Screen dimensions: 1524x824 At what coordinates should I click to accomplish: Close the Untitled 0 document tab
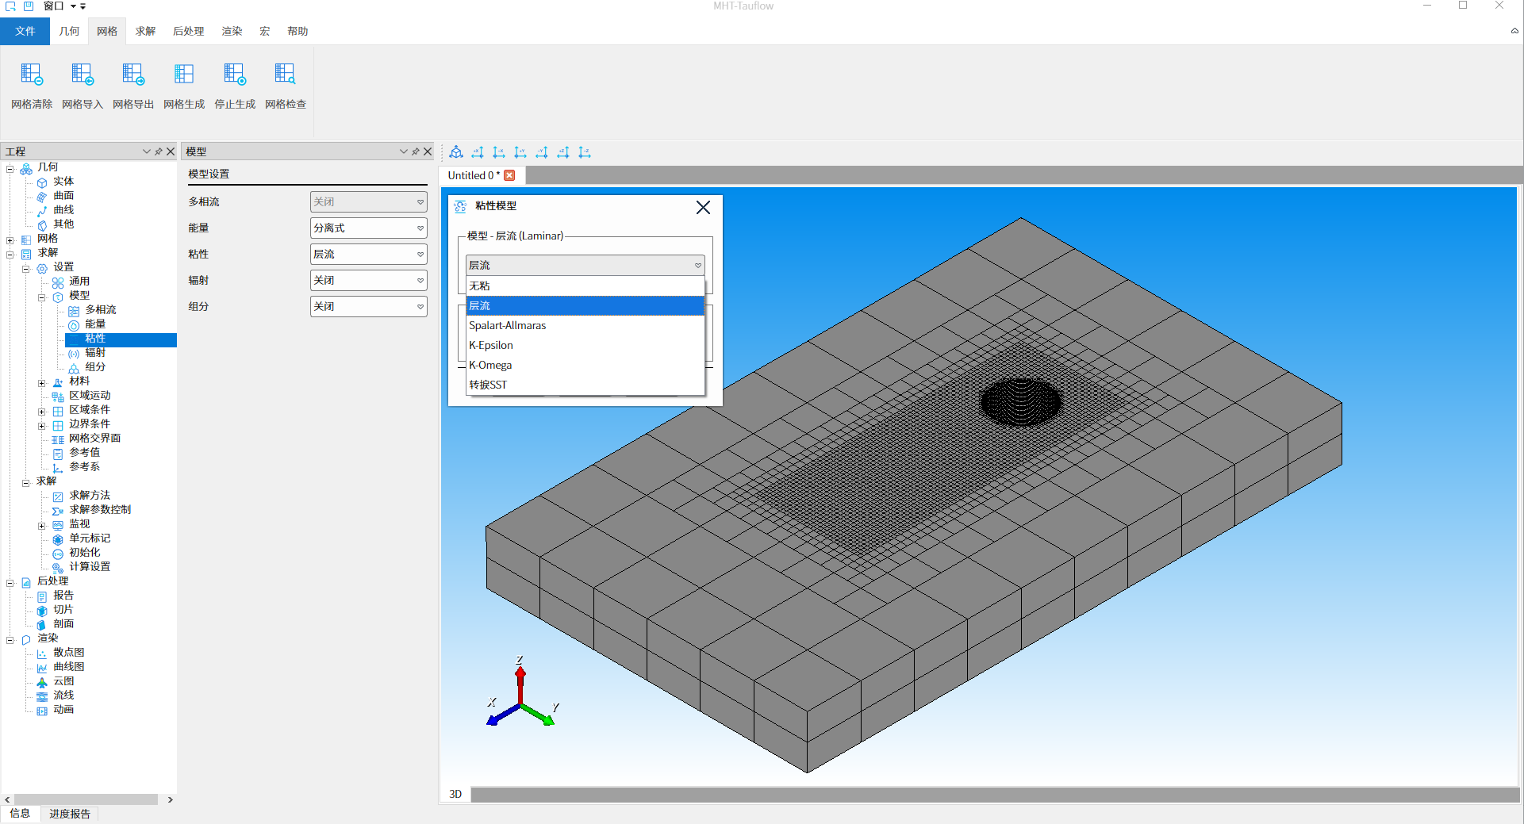pyautogui.click(x=510, y=175)
